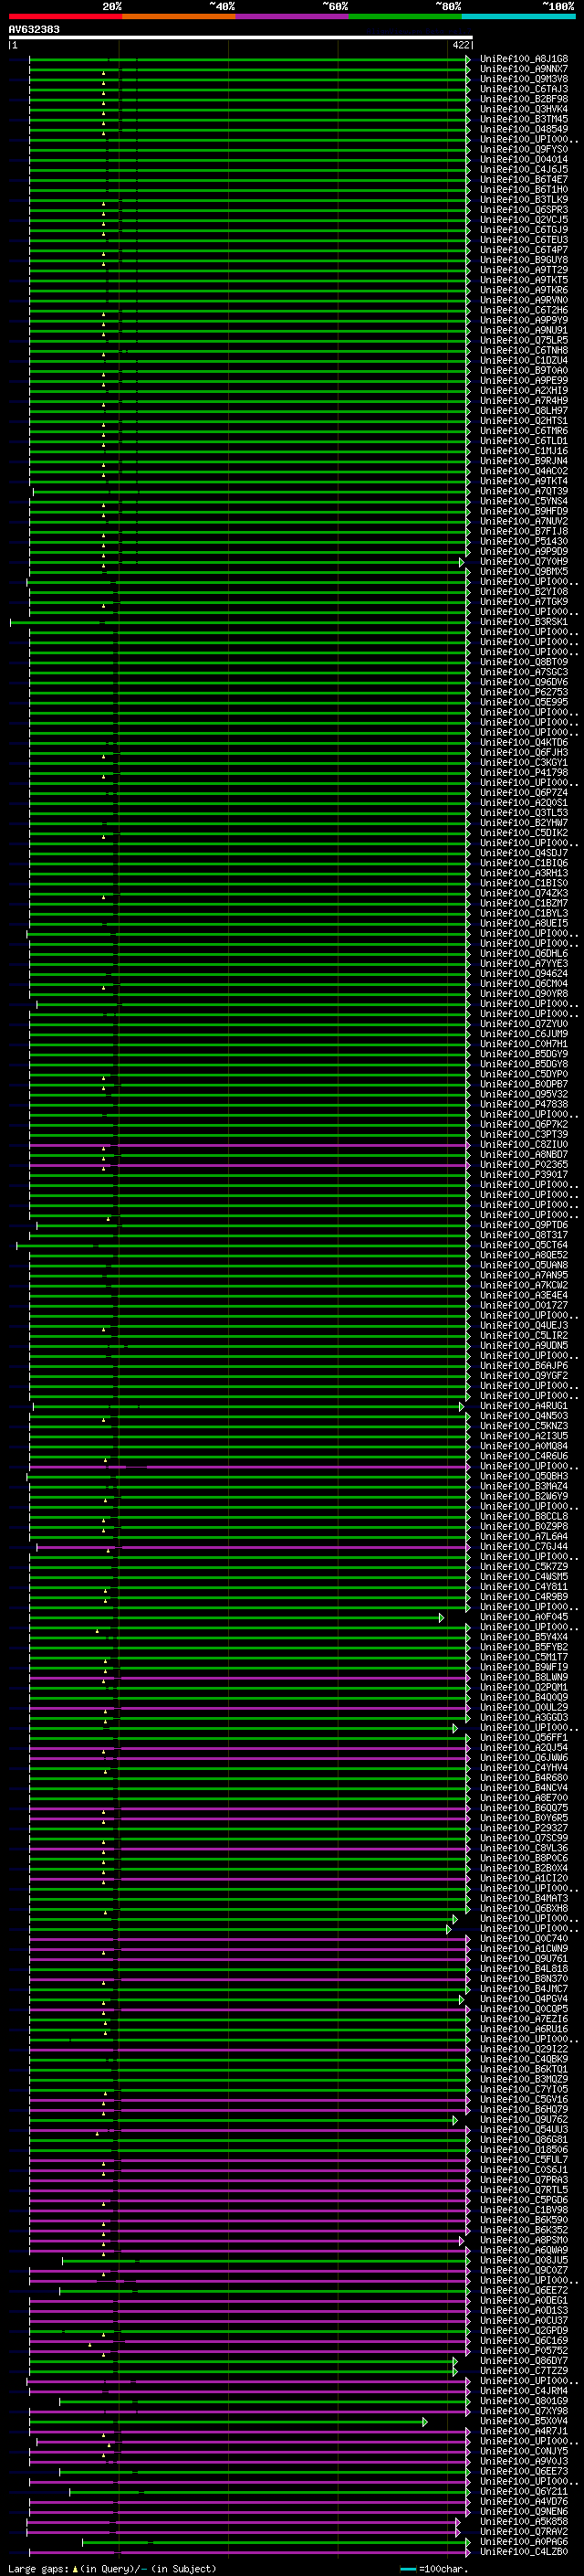This screenshot has height=2576, width=584.
Task: Open hit UniRef100_B2BF98
Action: [524, 99]
